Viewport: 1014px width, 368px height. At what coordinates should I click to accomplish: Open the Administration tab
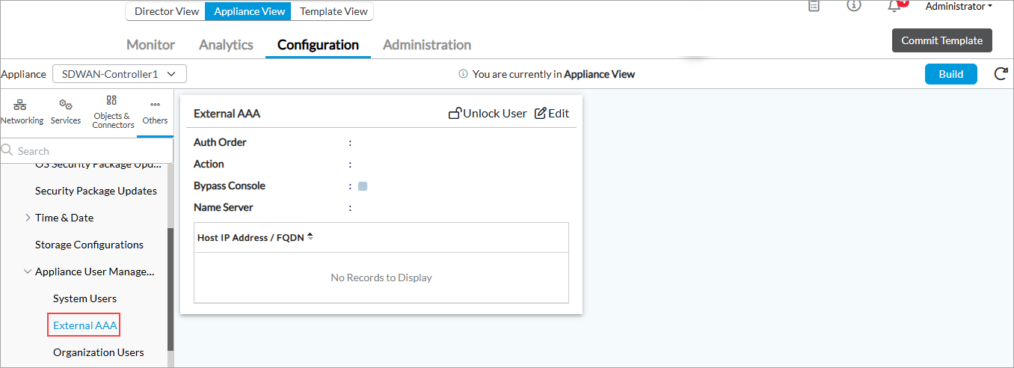click(x=427, y=45)
